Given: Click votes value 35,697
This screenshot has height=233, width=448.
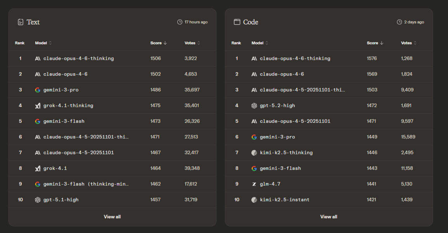Looking at the screenshot, I should tap(192, 90).
